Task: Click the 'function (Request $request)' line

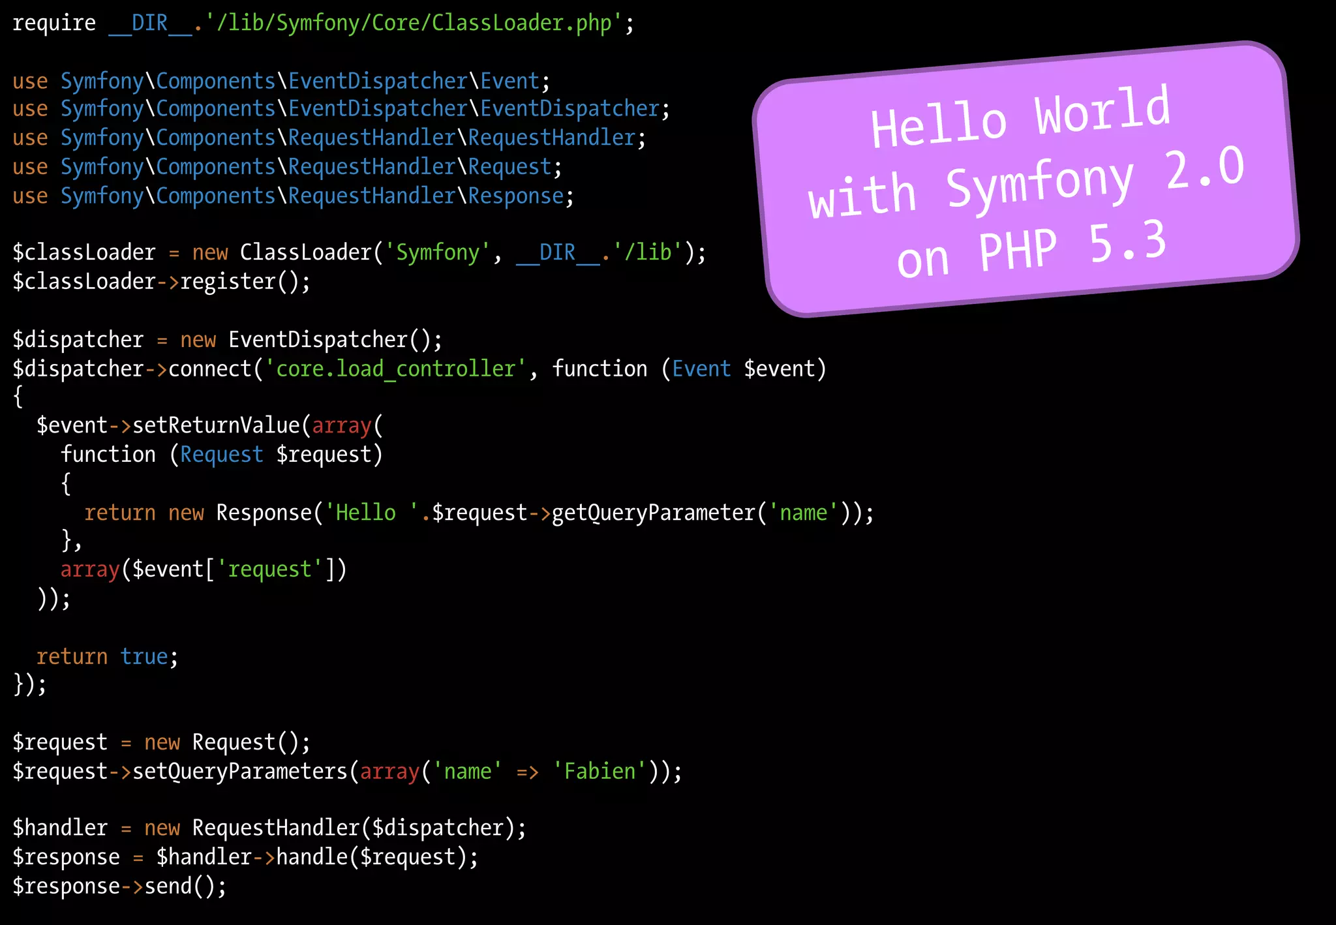Action: [x=222, y=455]
